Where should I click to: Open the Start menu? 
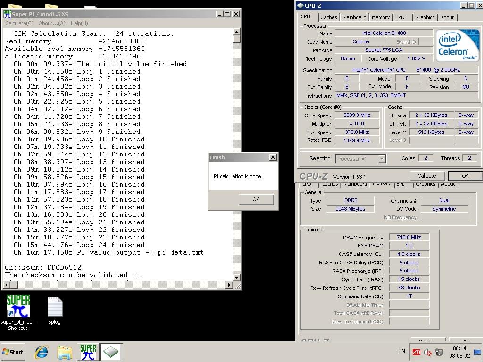pos(13,352)
